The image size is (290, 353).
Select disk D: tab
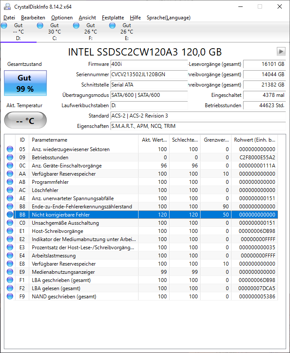point(18,32)
